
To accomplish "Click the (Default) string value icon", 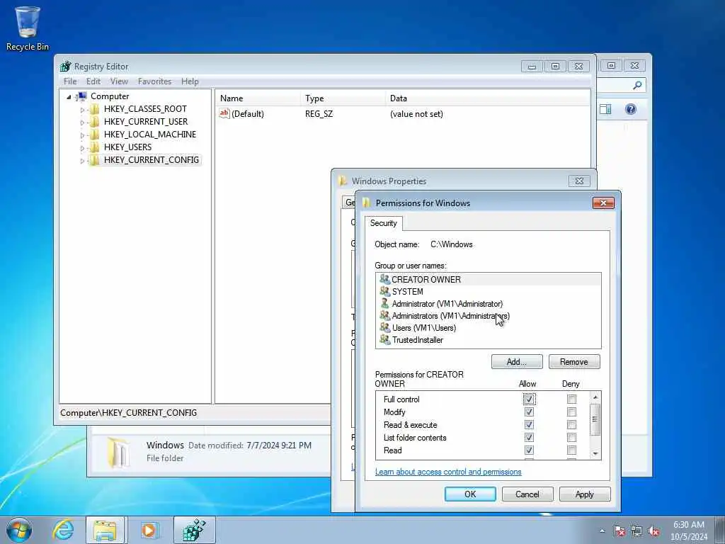I will click(224, 113).
